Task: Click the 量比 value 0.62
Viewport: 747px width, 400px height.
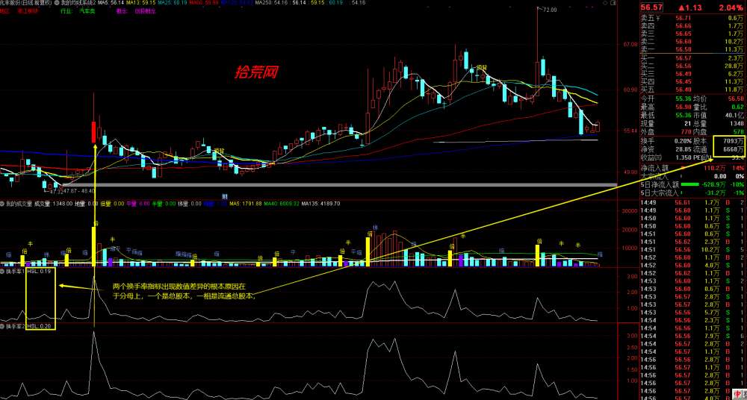Action: (737, 106)
